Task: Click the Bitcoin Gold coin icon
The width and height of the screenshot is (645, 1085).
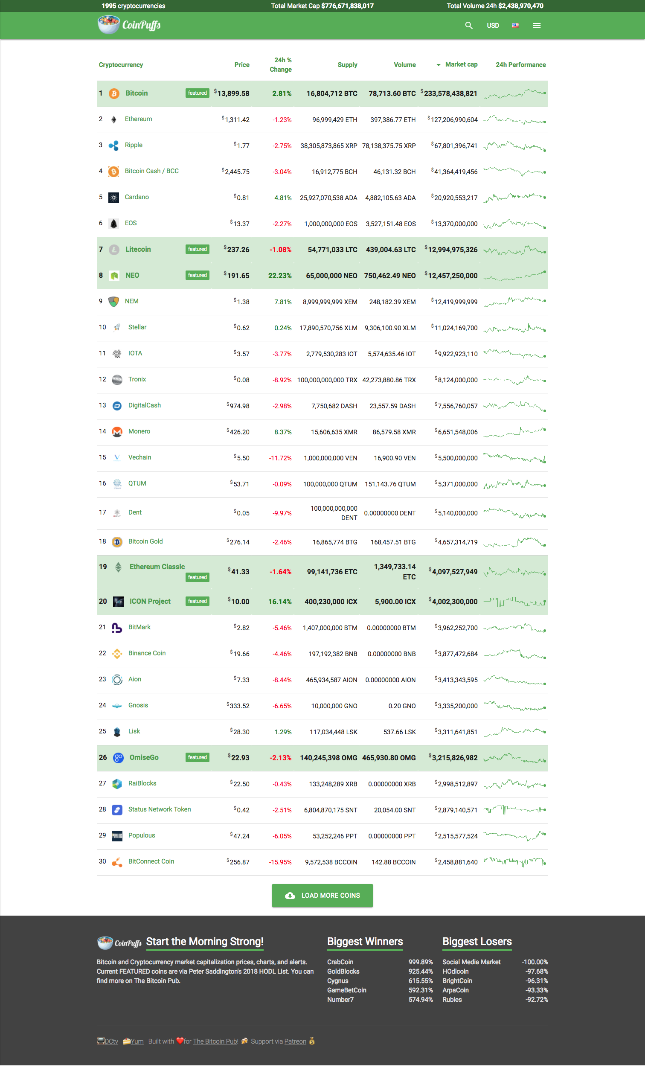Action: tap(117, 542)
